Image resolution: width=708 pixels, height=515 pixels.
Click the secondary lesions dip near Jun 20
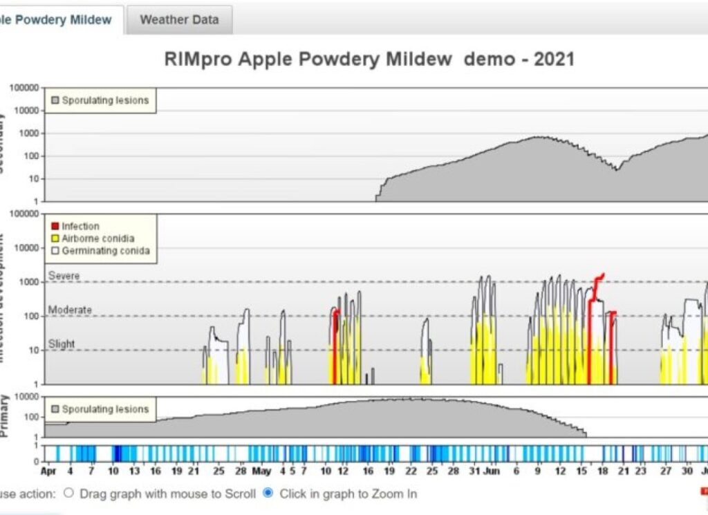[x=616, y=169]
